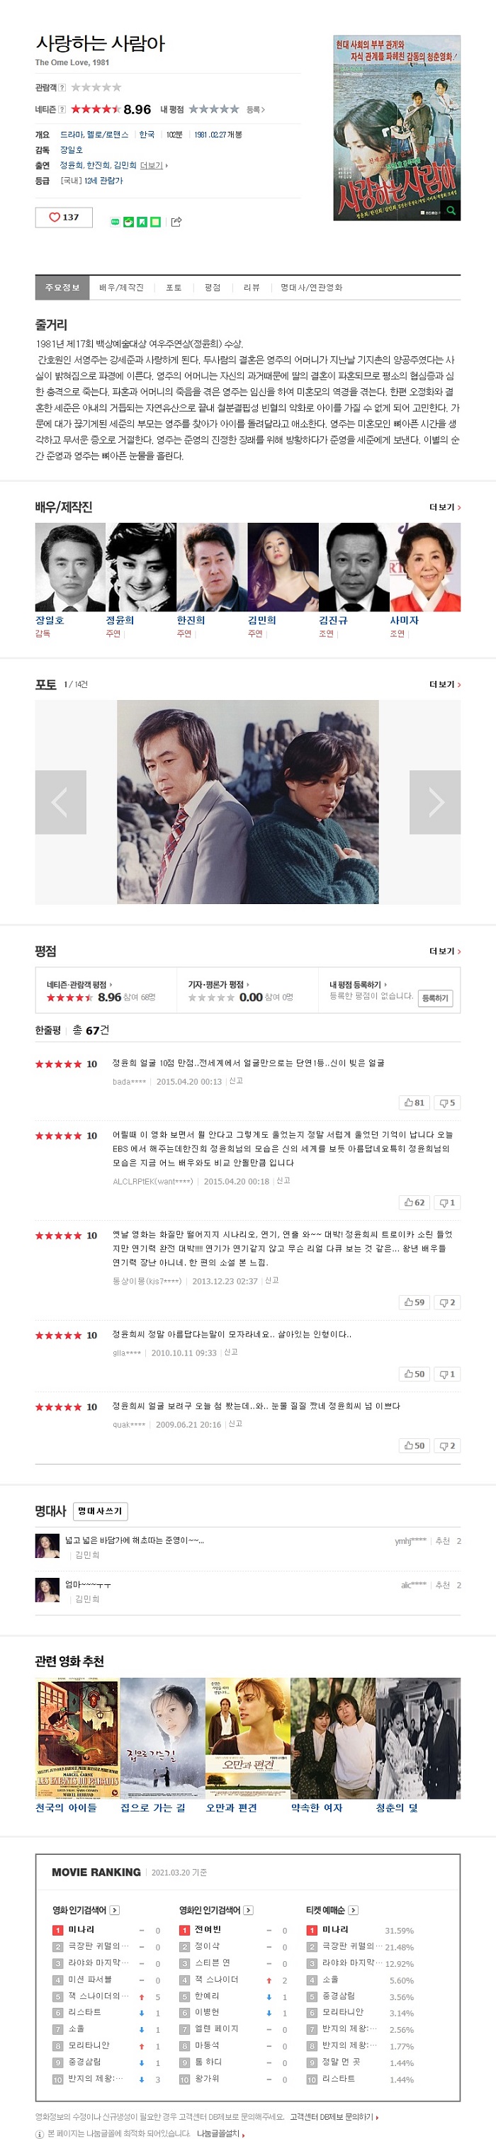The image size is (496, 2139).
Task: Open 오만과 편견 recommended movie thumbnail
Action: point(247,1737)
